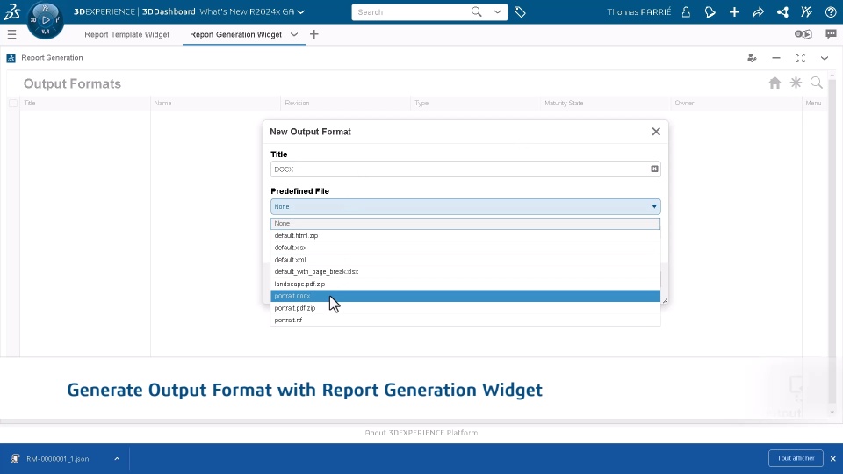The image size is (843, 474).
Task: Click the tag icon beside search
Action: (520, 11)
